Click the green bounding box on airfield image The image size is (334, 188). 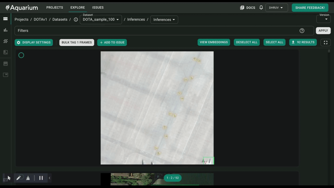tap(208, 161)
